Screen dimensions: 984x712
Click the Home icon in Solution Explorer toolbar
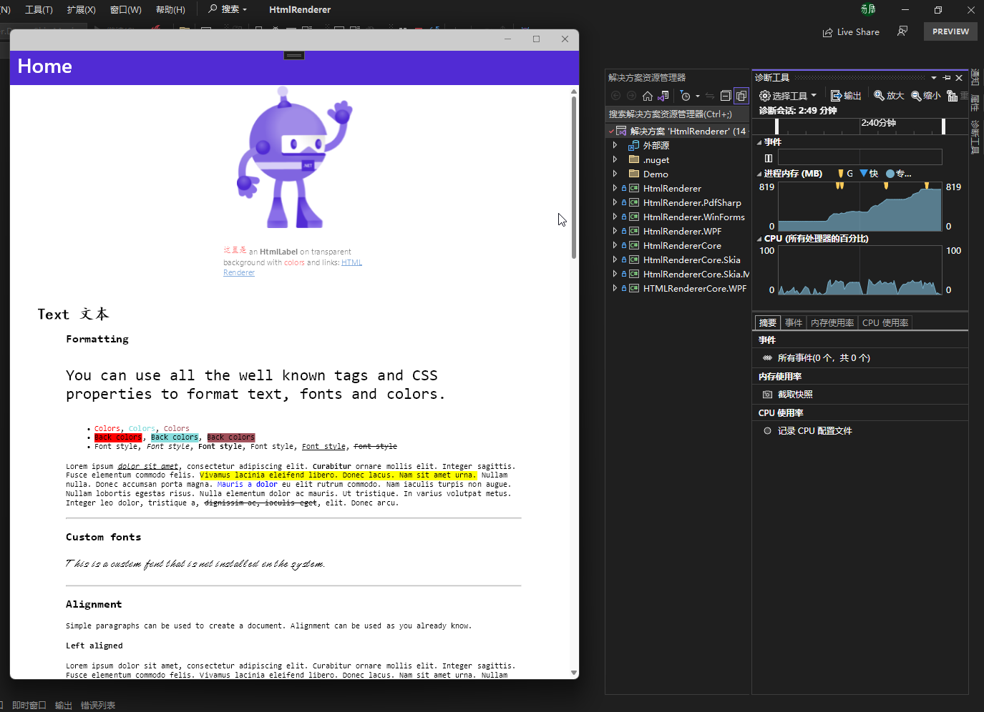648,96
